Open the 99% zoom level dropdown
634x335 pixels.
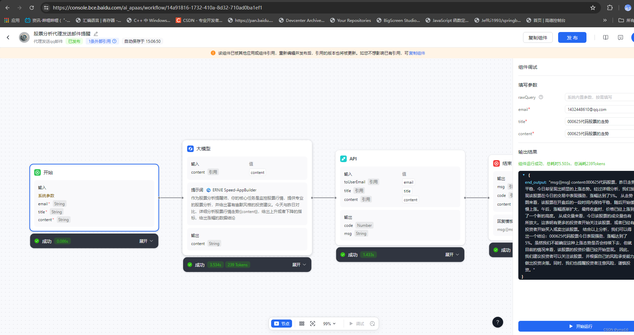coord(329,323)
